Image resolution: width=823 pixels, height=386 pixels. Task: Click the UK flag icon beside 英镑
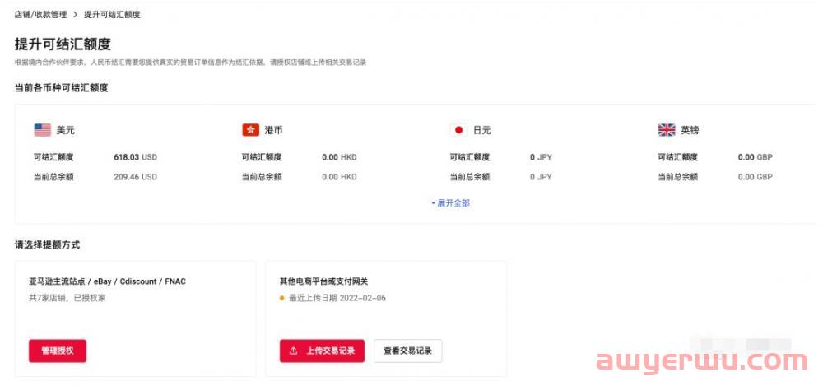667,130
